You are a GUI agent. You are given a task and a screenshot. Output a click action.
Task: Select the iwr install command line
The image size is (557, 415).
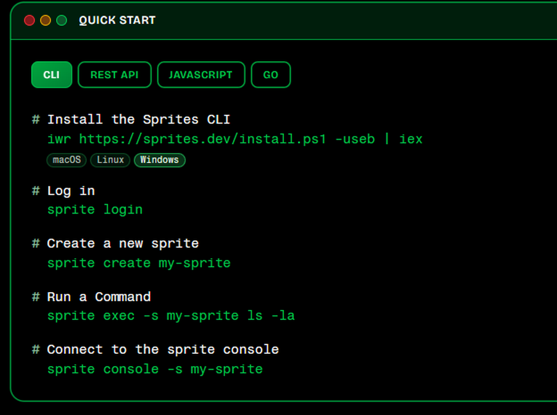234,139
